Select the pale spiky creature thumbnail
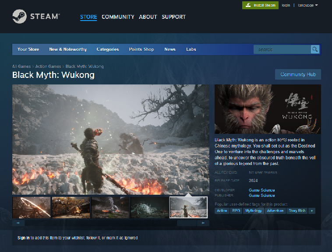This screenshot has width=332, height=252. pyautogui.click(x=150, y=208)
